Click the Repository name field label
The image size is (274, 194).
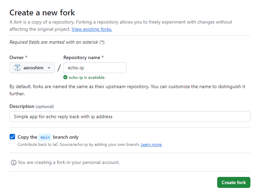pyautogui.click(x=83, y=57)
